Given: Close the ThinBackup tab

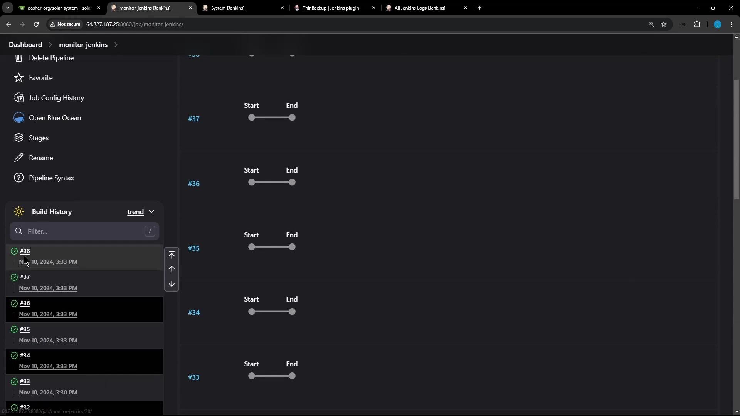Looking at the screenshot, I should 373,8.
